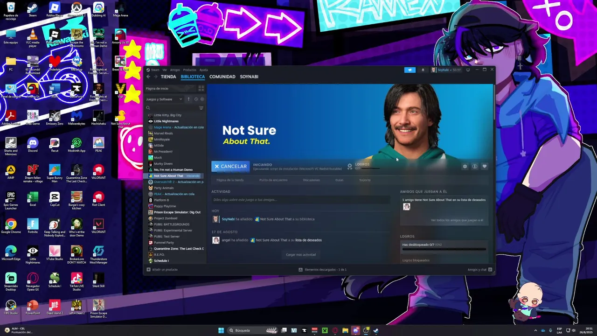Click Cargar más actividad
This screenshot has width=597, height=336.
tap(301, 255)
